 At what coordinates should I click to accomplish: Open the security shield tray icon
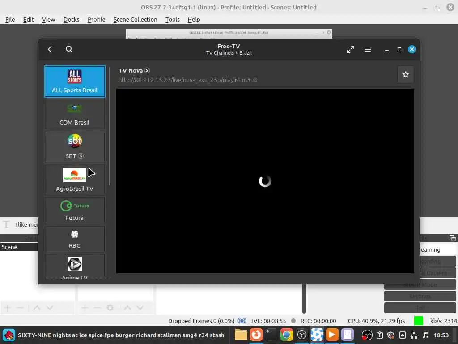point(391,335)
